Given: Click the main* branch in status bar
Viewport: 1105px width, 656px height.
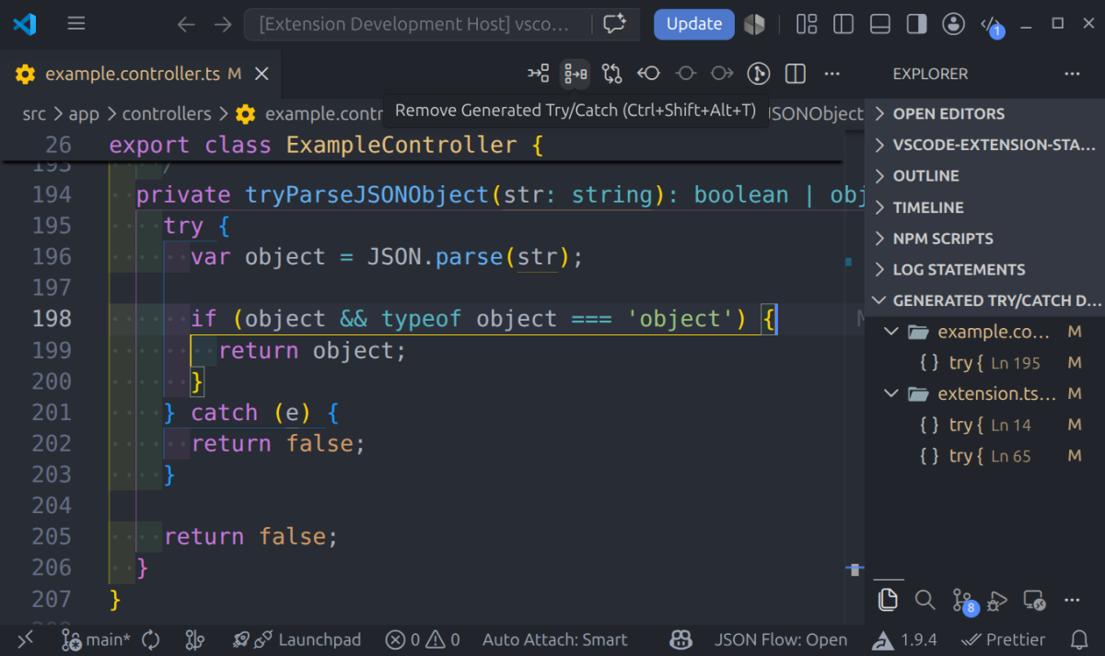Looking at the screenshot, I should coord(96,639).
